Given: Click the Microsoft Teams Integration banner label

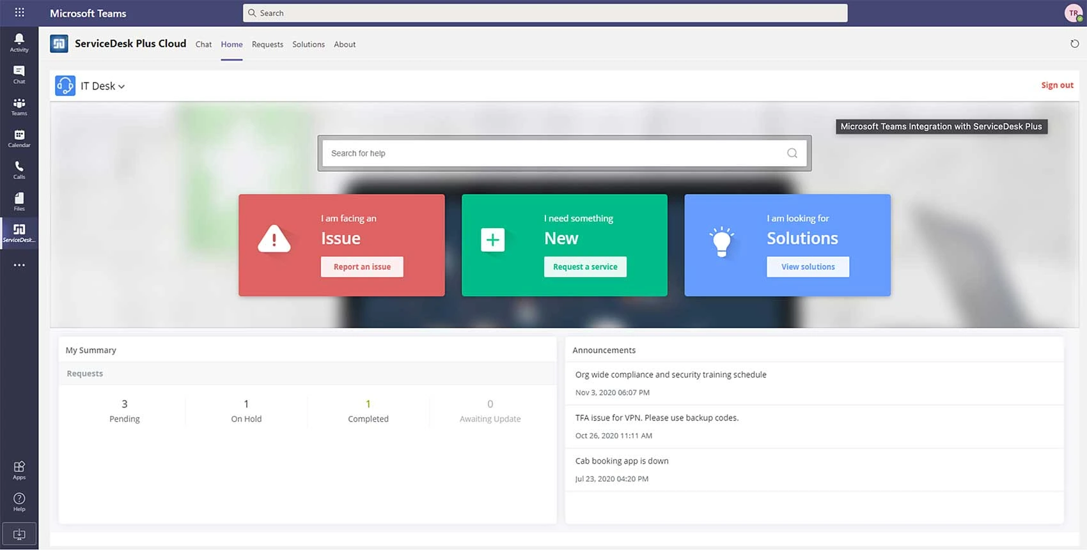Looking at the screenshot, I should 941,126.
